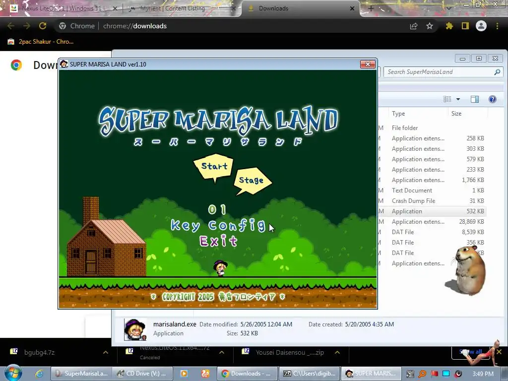The width and height of the screenshot is (508, 381).
Task: Click the stage number 01
Action: tap(217, 210)
